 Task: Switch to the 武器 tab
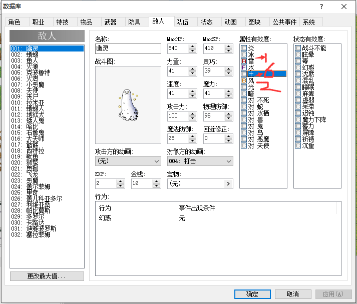point(111,22)
